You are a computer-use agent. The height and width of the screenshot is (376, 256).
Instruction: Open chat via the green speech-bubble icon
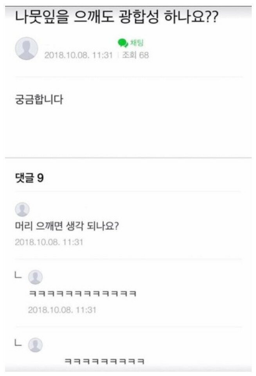pos(123,43)
